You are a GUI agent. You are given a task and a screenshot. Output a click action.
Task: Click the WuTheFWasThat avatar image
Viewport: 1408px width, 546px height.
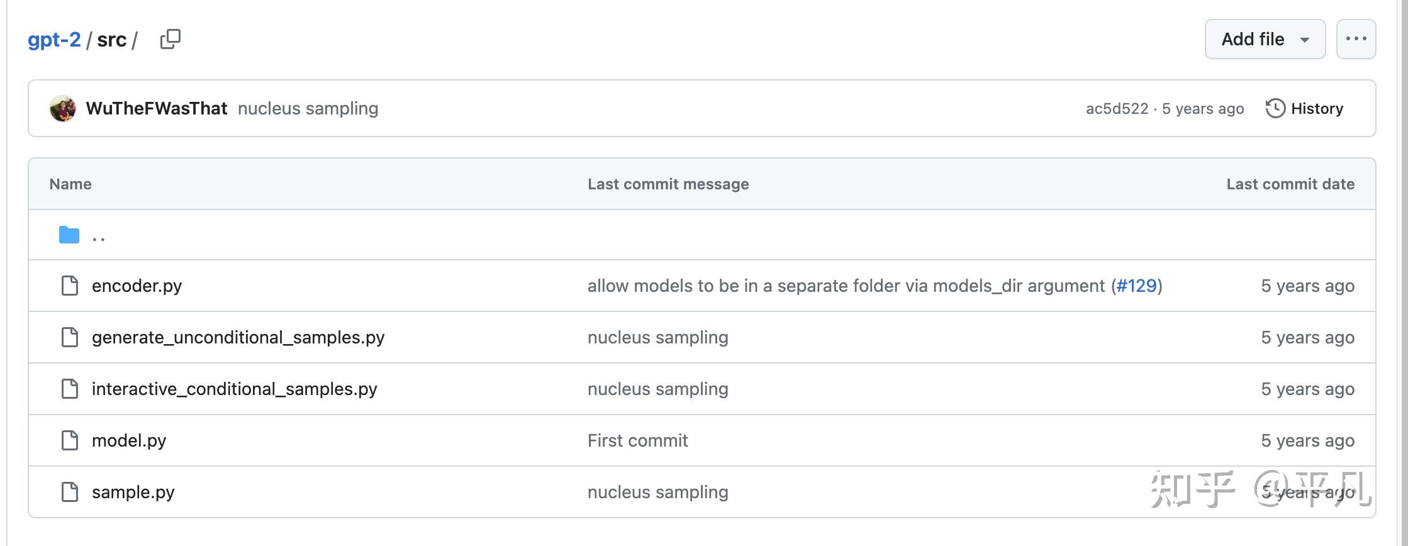coord(63,108)
